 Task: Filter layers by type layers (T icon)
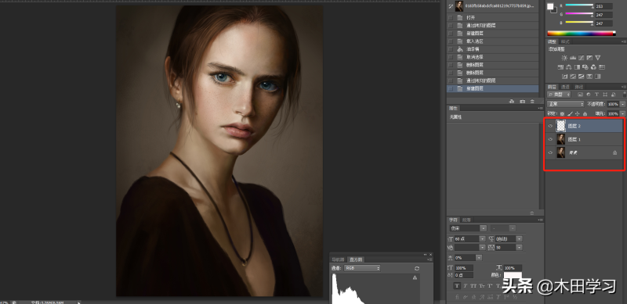pyautogui.click(x=597, y=95)
